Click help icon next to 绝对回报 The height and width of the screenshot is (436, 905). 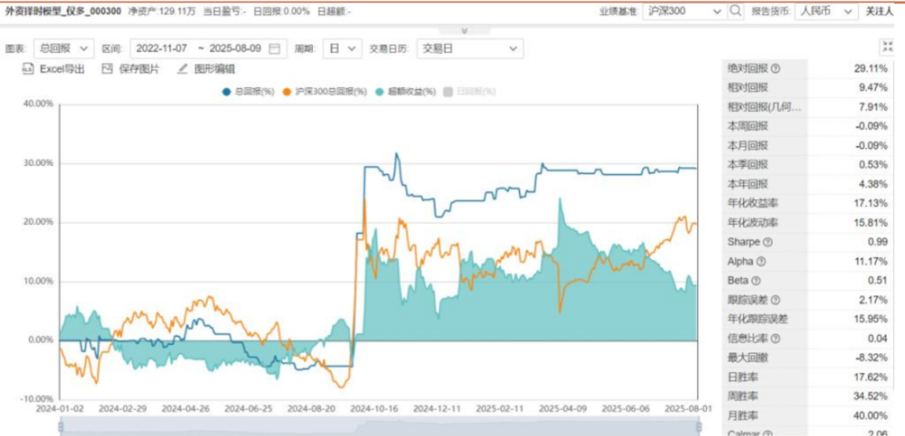pyautogui.click(x=775, y=69)
